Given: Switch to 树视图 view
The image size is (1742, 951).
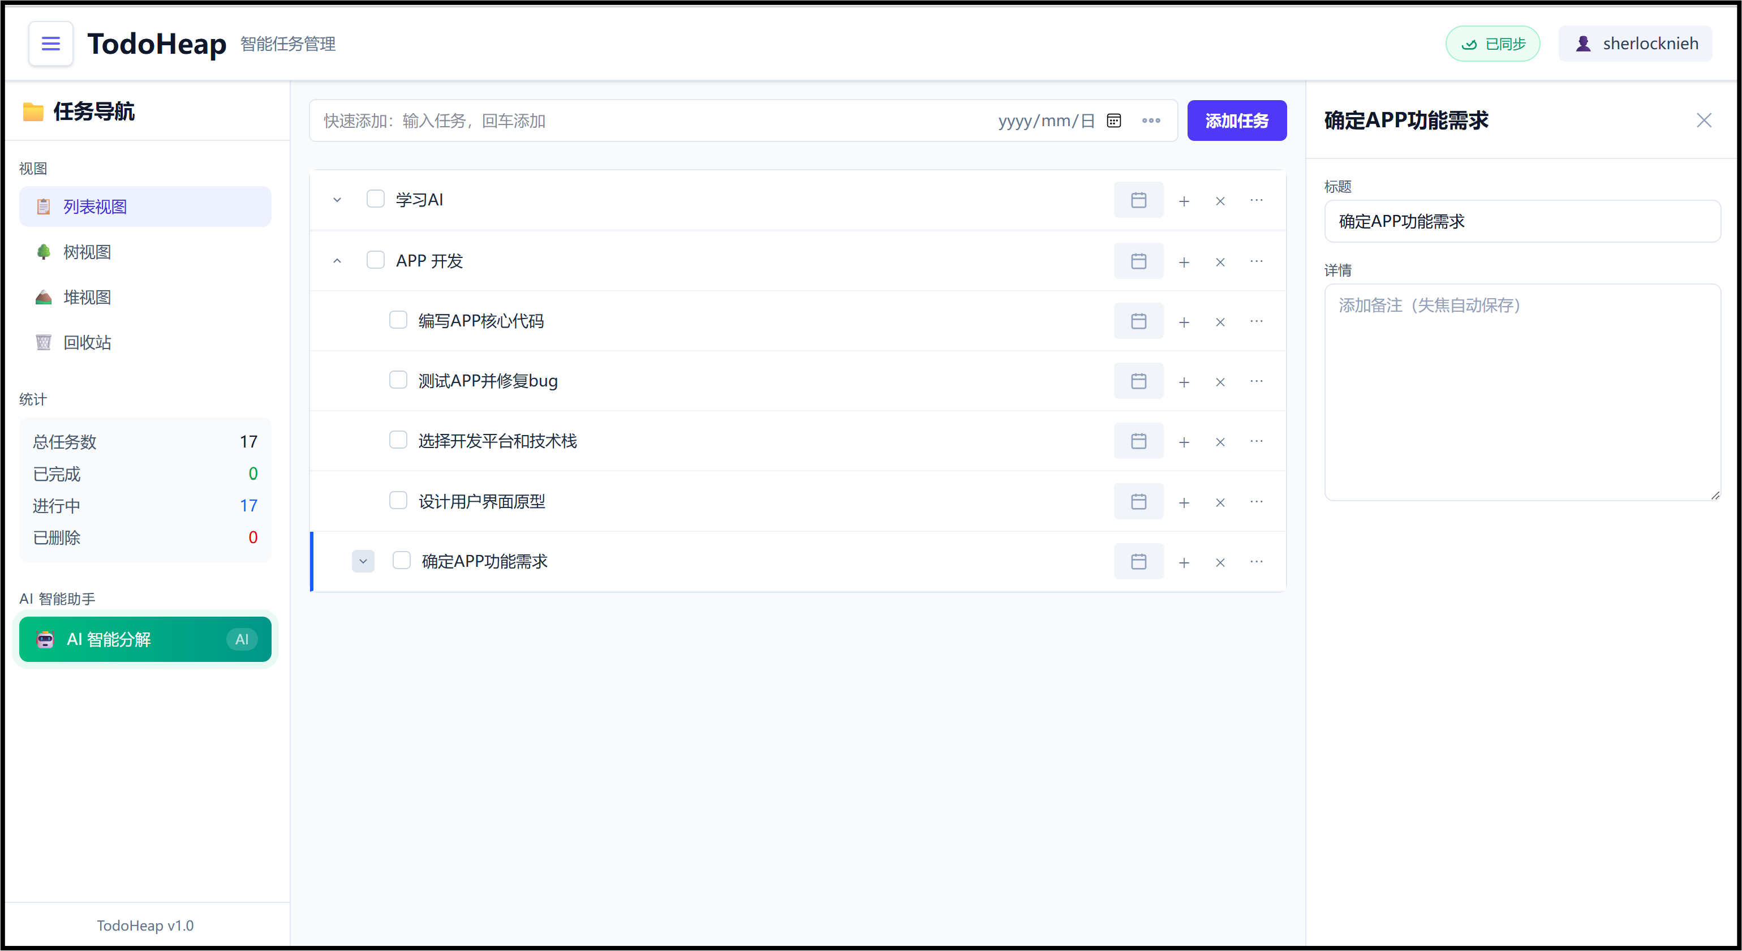Looking at the screenshot, I should click(87, 251).
